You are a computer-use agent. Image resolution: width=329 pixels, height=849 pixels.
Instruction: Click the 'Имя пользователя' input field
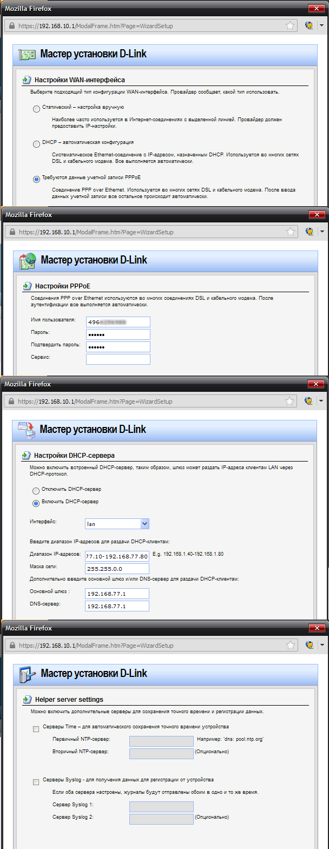pos(118,322)
